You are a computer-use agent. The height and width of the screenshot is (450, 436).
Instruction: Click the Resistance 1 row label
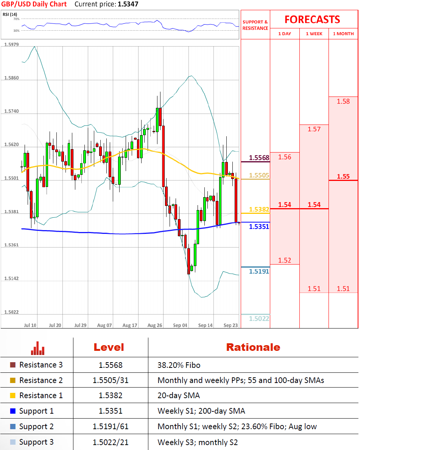click(x=41, y=396)
